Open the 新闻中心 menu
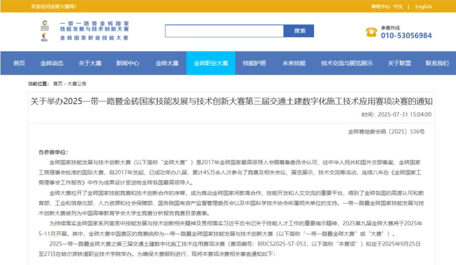Screen dimensions: 456x265 coord(128,63)
